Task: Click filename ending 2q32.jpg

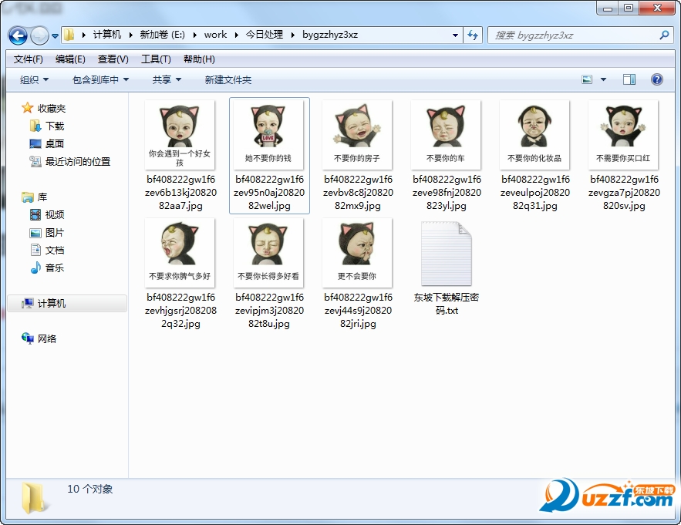Action: coord(180,311)
